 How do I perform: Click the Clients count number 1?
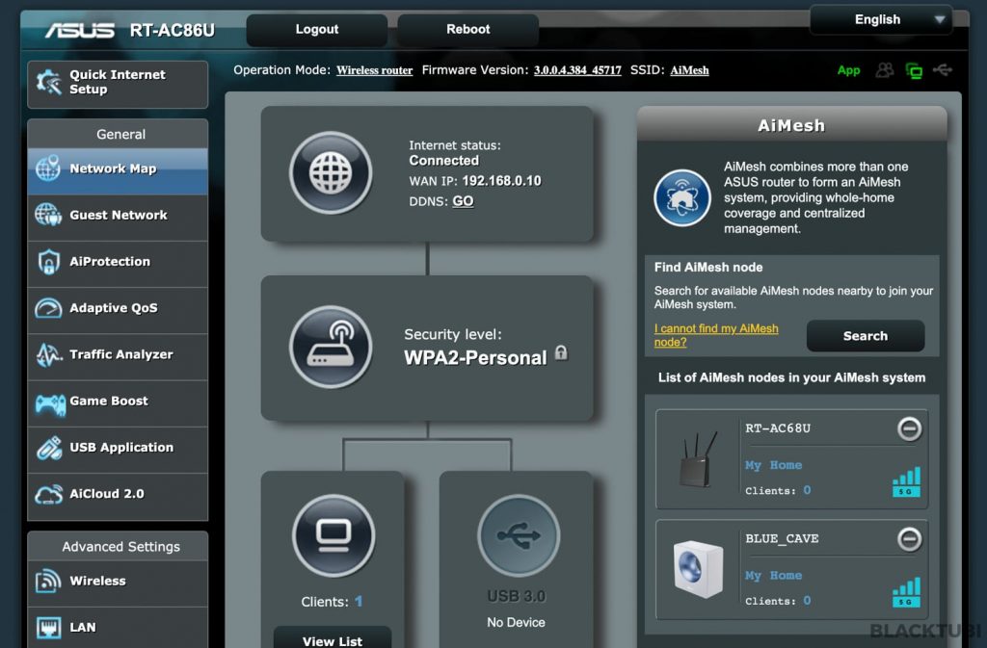click(359, 602)
